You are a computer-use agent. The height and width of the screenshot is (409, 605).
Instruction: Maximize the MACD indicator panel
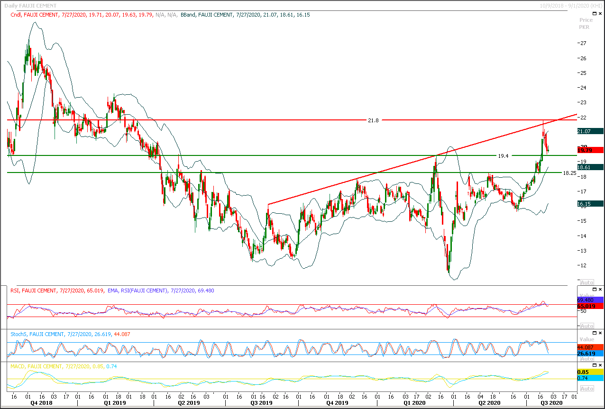(x=595, y=365)
